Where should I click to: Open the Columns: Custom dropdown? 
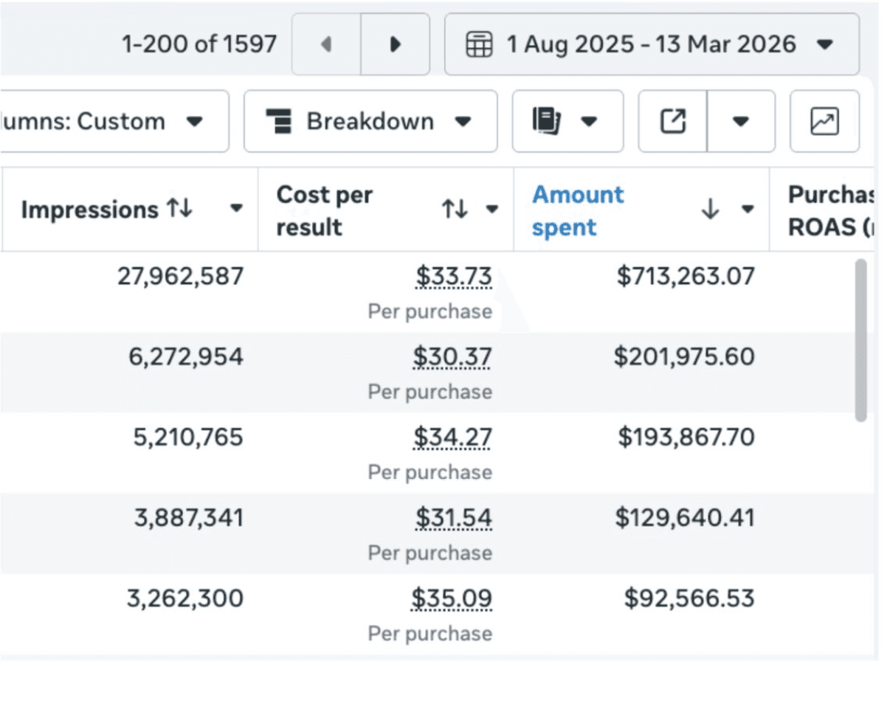tap(114, 121)
